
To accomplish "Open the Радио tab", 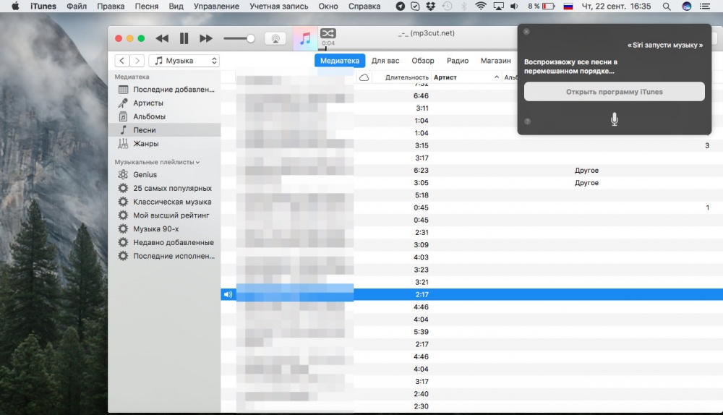I will pos(458,61).
